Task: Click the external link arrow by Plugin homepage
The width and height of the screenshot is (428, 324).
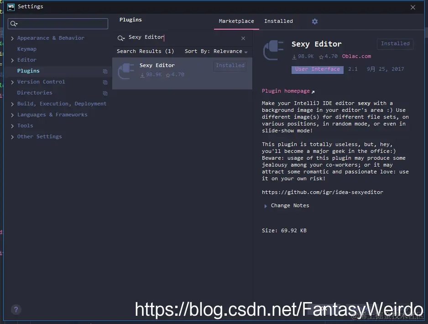Action: 313,92
